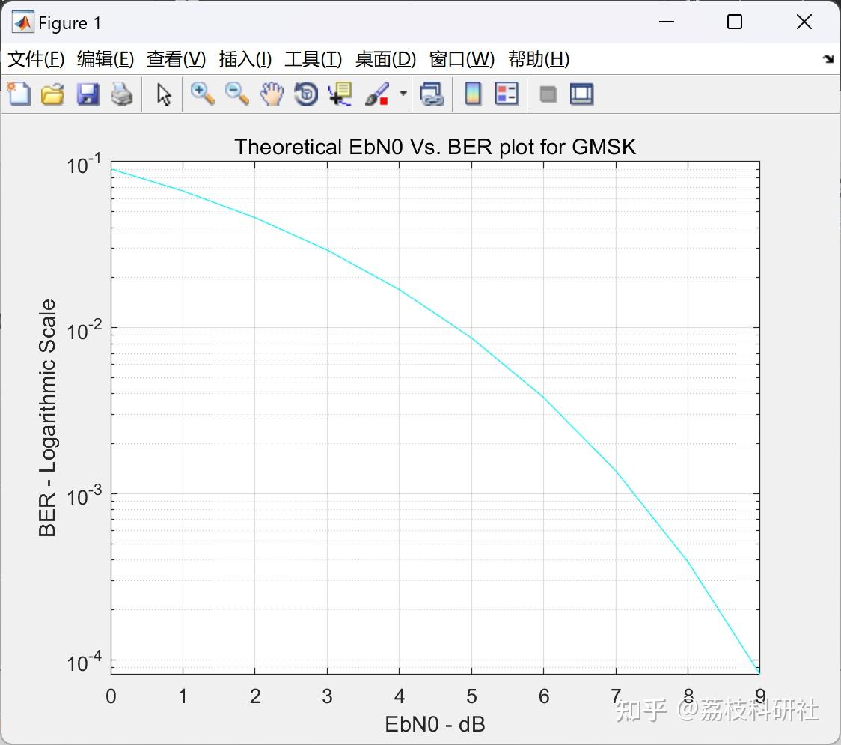Print the GMSK BER figure
This screenshot has height=745, width=841.
[x=122, y=94]
